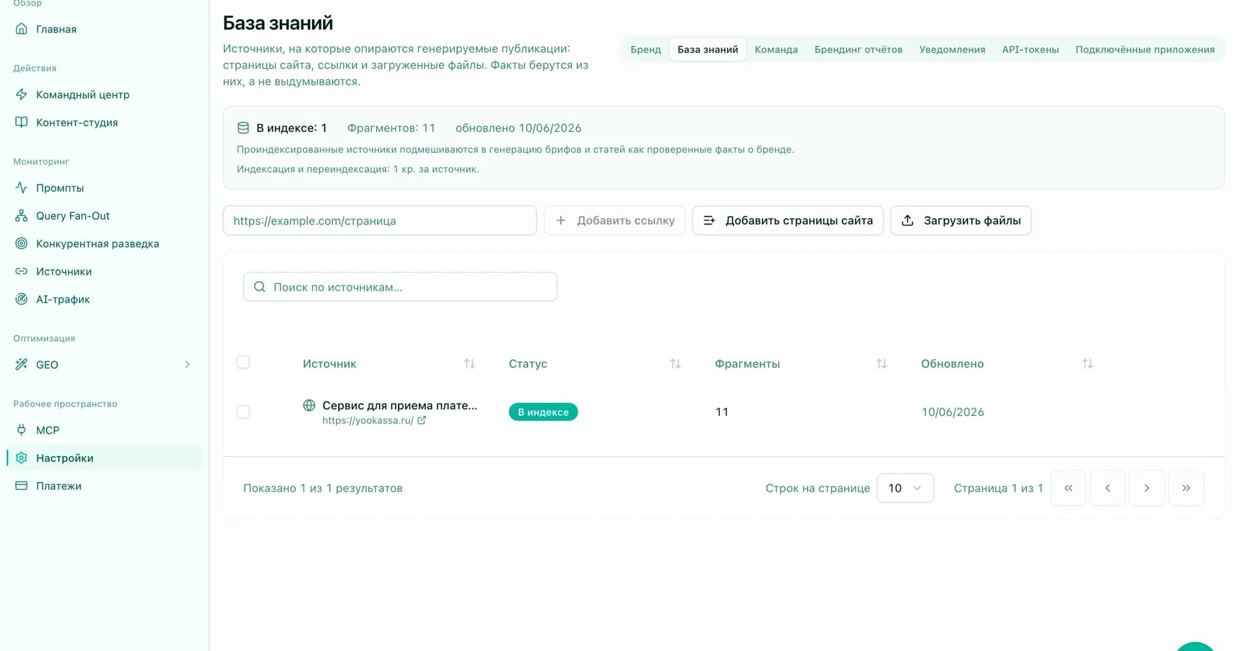Click the lightning icon for Командный центр
The image size is (1238, 651).
(21, 94)
